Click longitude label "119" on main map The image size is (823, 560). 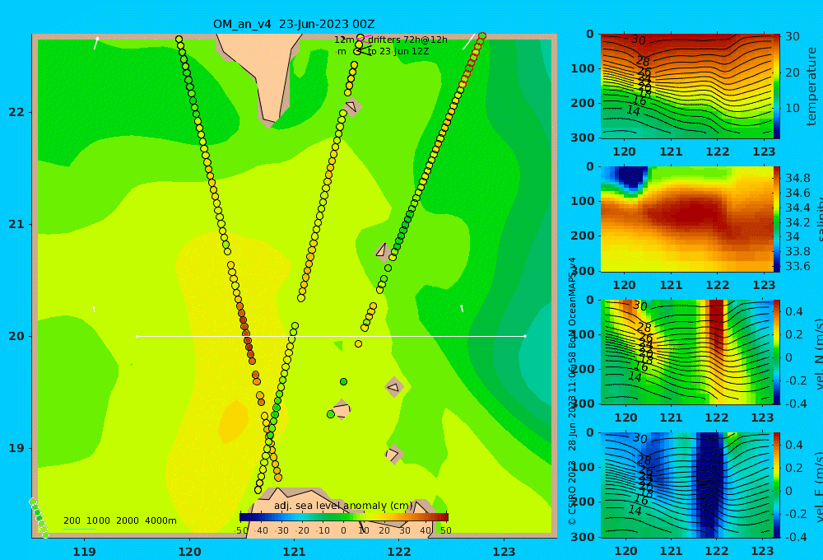coord(84,552)
